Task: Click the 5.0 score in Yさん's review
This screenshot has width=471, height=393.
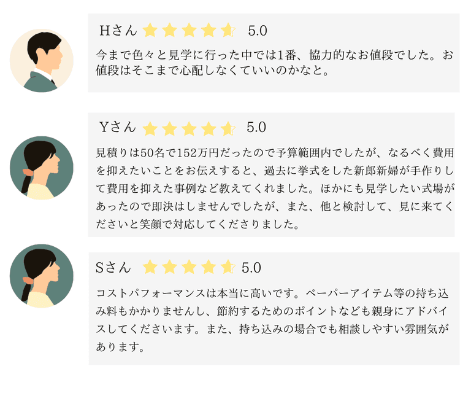Action: click(x=256, y=128)
